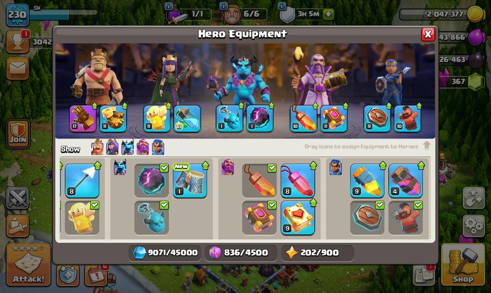The image size is (491, 293).
Task: Select the level 9 healing tome equipment
Action: (298, 218)
